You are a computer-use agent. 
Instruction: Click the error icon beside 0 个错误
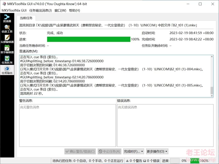click(145, 161)
